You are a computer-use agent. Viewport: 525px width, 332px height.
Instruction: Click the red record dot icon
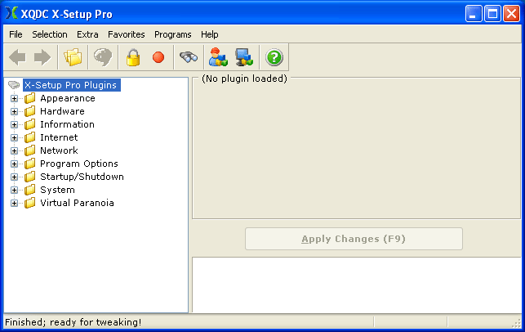tap(158, 57)
